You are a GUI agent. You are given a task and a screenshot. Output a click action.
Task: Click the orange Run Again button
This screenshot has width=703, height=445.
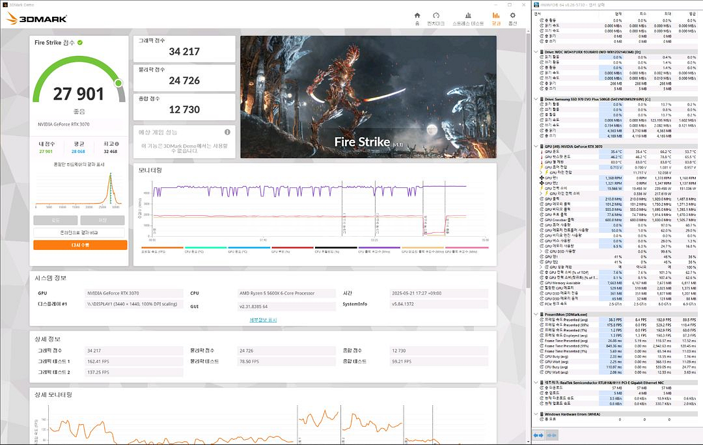click(79, 244)
